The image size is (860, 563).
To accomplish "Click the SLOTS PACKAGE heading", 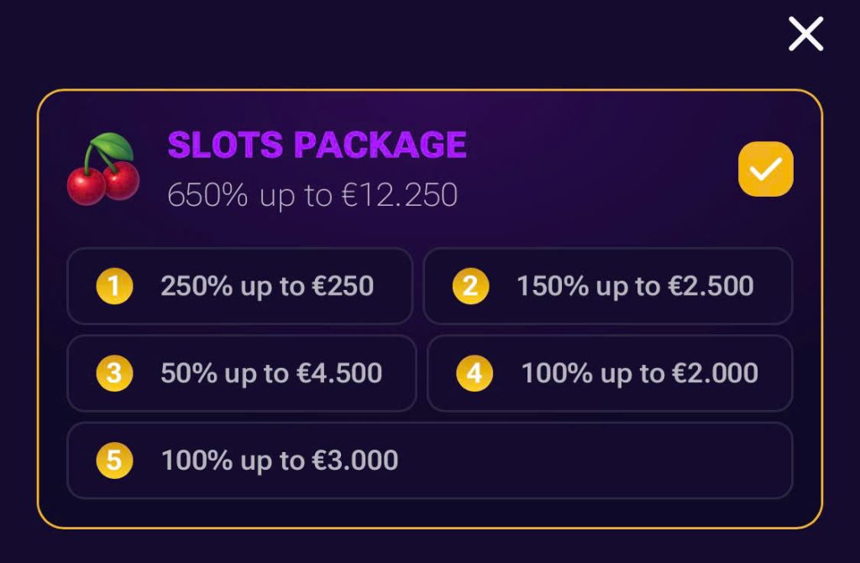I will click(x=317, y=145).
